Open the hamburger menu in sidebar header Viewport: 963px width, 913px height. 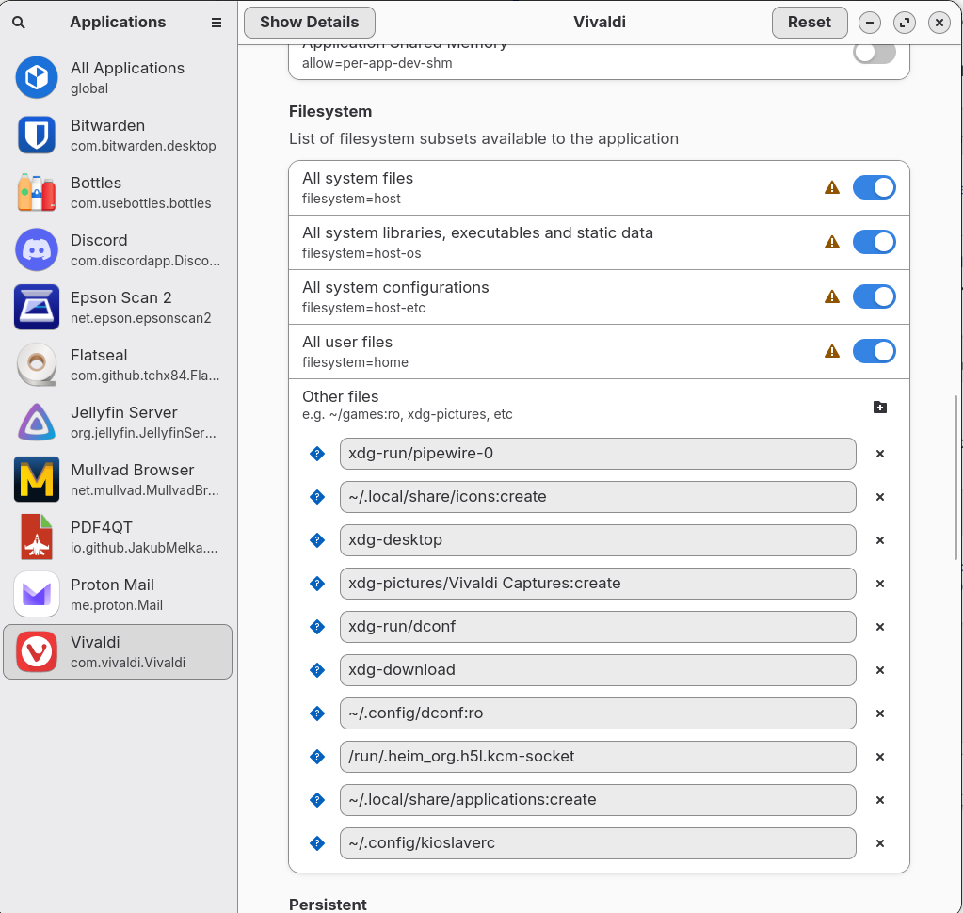point(217,23)
